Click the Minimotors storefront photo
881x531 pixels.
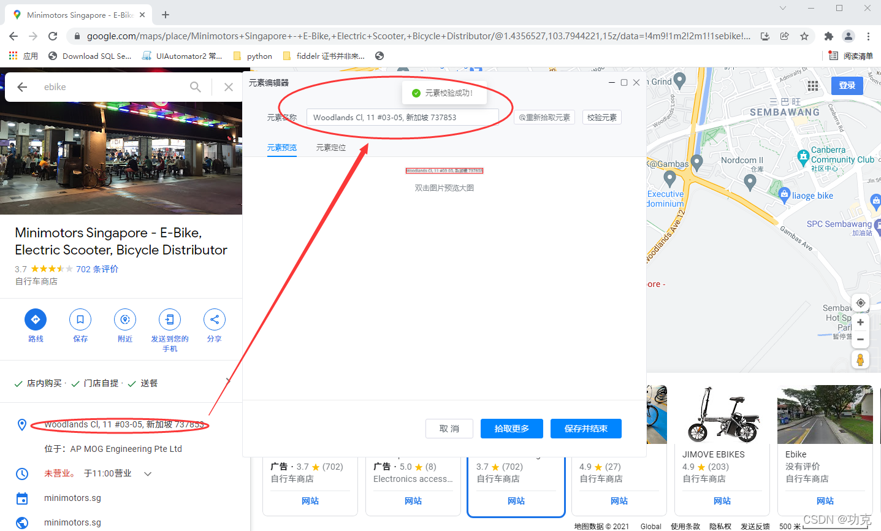click(x=121, y=158)
